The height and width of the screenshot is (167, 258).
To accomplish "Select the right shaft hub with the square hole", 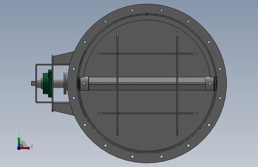I will [209, 83].
